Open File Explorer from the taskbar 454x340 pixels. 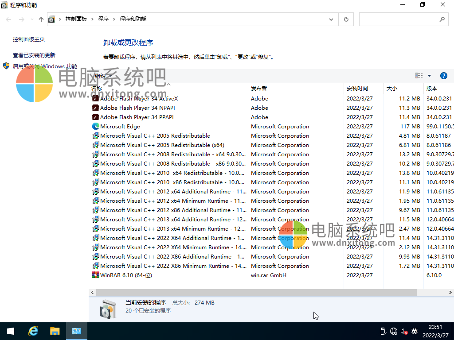click(55, 331)
